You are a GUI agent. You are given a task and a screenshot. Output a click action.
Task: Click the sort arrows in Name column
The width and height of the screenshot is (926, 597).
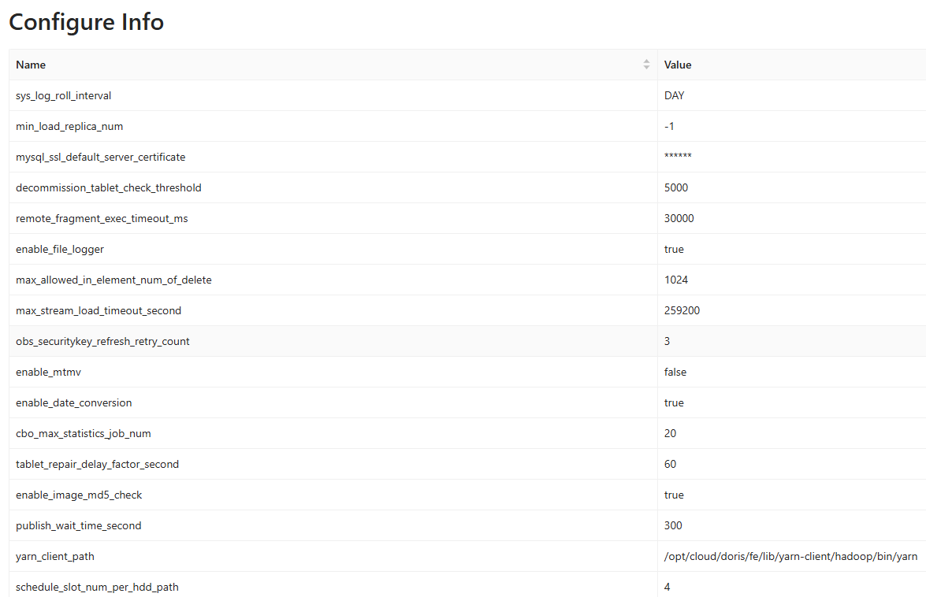(x=646, y=65)
